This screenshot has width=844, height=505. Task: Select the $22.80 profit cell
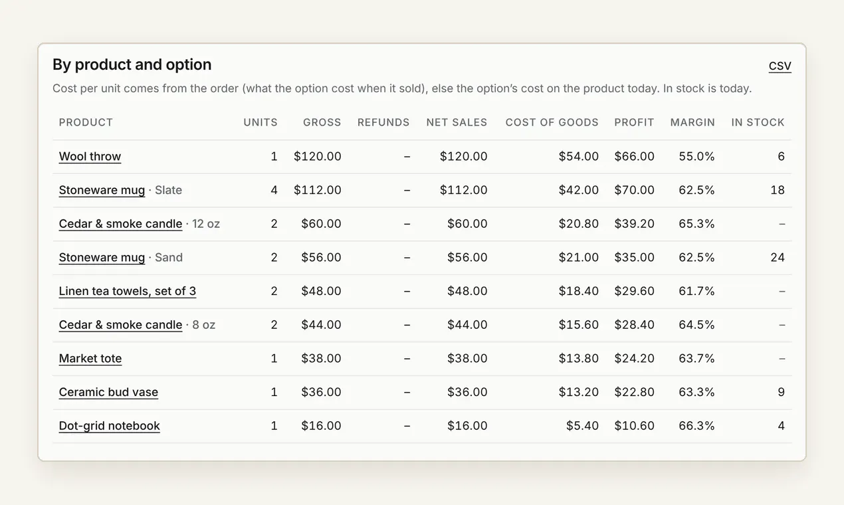tap(635, 392)
